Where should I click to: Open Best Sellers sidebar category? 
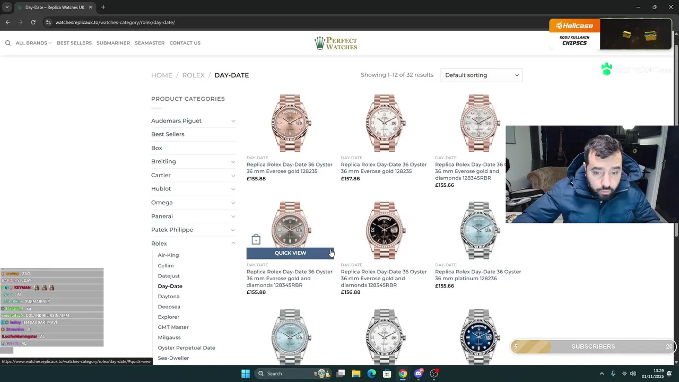168,134
